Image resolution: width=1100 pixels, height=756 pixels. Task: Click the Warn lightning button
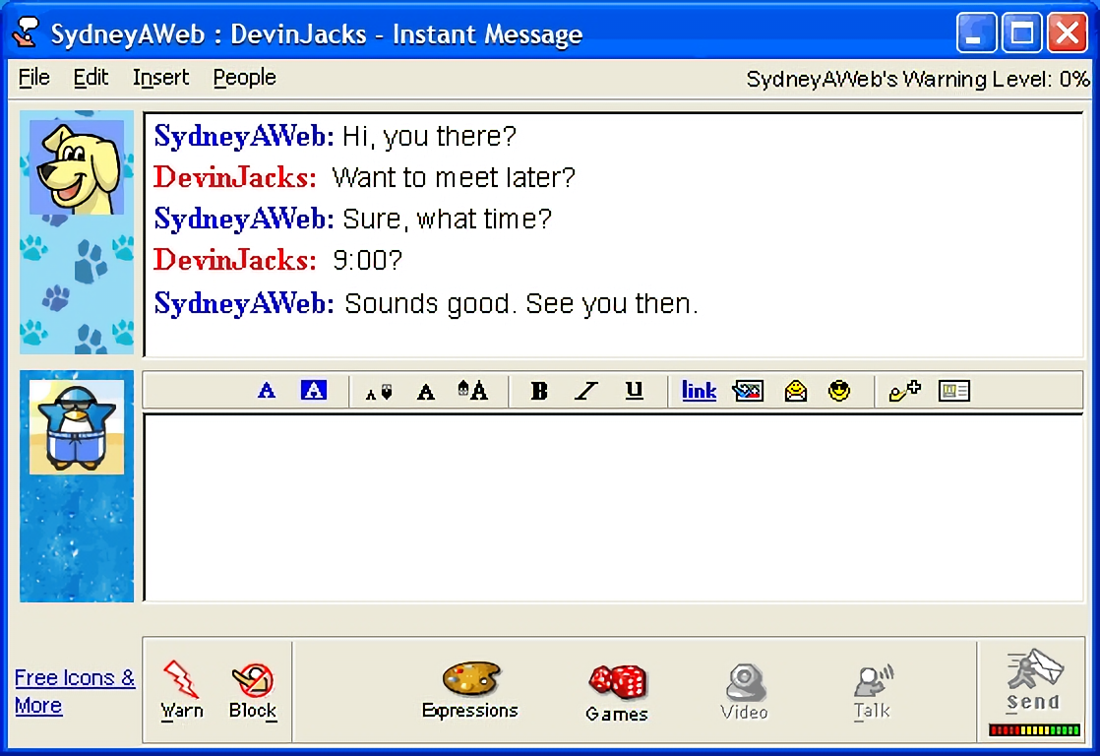click(182, 690)
